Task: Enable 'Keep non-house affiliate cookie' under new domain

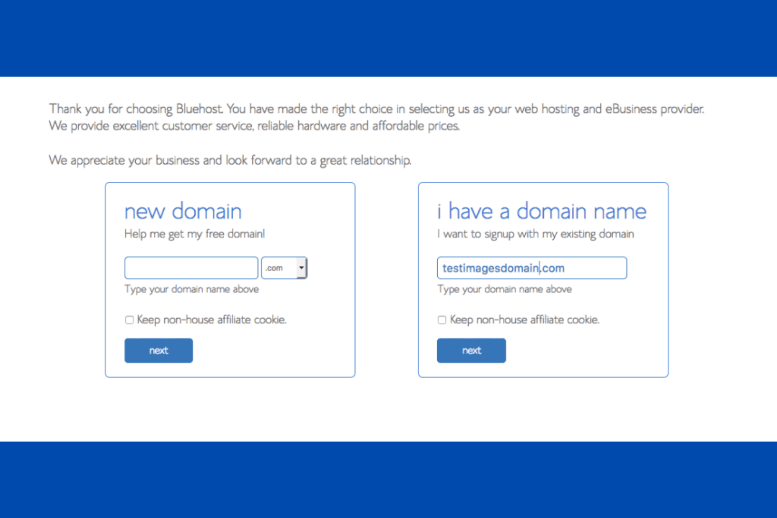Action: click(x=129, y=320)
